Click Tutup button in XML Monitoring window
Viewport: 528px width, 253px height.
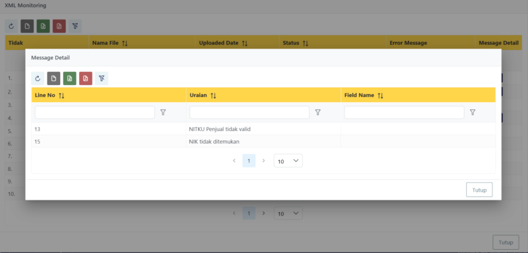point(506,242)
